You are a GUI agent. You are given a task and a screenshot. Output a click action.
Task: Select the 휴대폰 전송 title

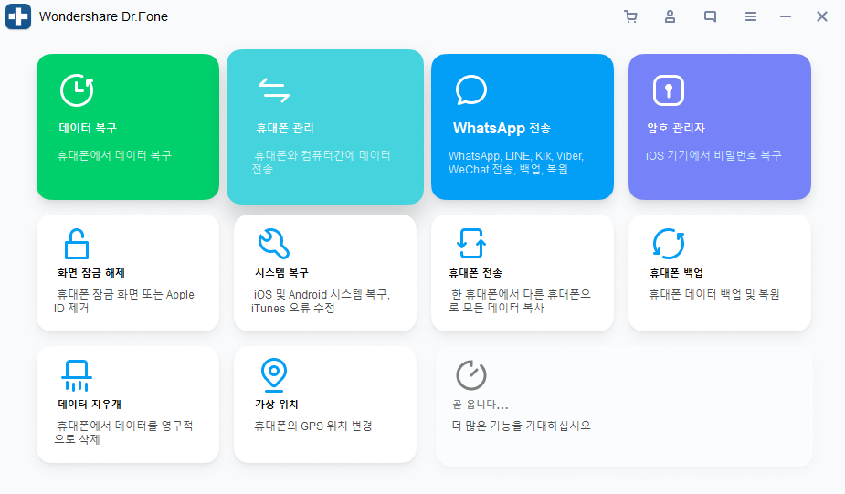[x=475, y=273]
